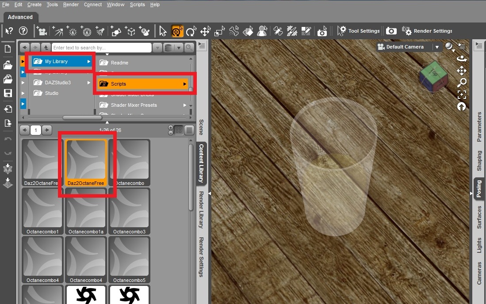Open Render Settings
This screenshot has height=304, width=486.
427,31
